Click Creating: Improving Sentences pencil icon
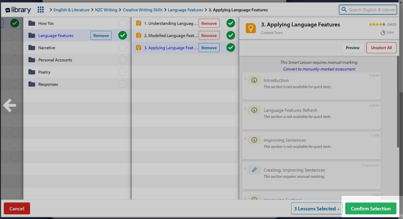The width and height of the screenshot is (403, 219). [x=254, y=170]
